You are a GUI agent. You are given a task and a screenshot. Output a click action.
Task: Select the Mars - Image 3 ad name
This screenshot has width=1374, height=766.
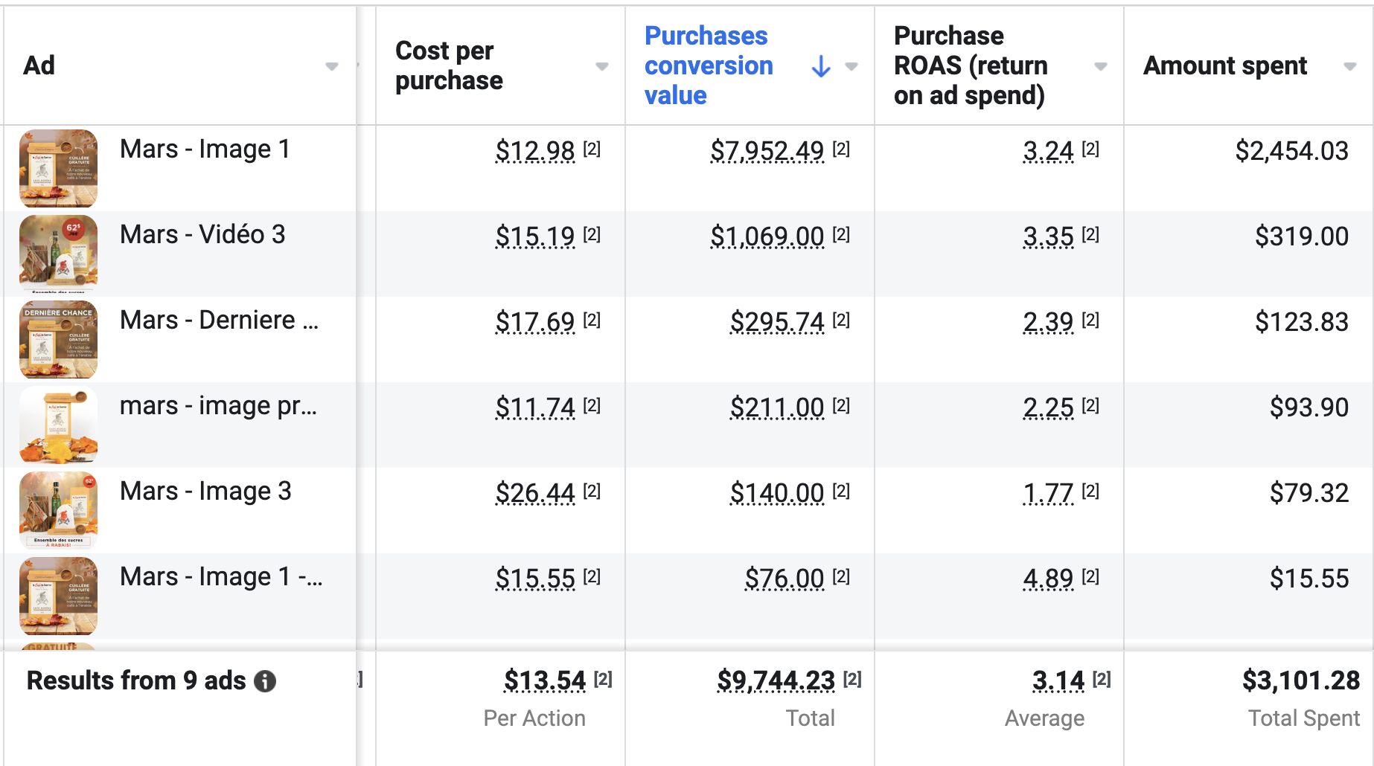tap(205, 491)
